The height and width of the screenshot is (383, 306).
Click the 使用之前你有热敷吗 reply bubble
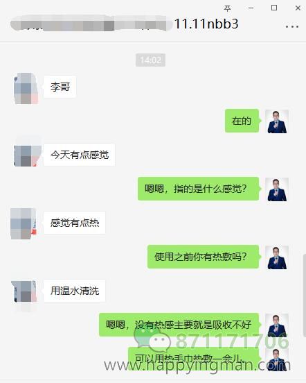click(x=203, y=257)
